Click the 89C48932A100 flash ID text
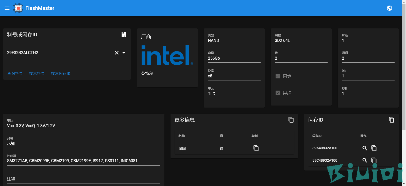The height and width of the screenshot is (186, 406). [325, 160]
